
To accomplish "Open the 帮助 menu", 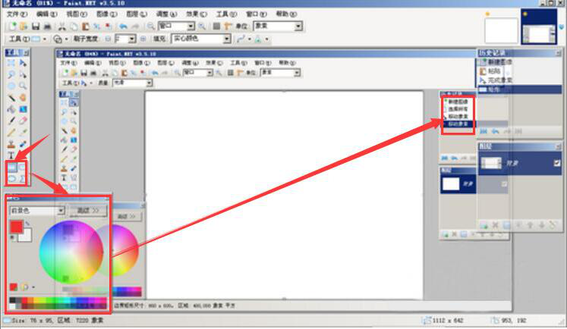I will pyautogui.click(x=286, y=14).
